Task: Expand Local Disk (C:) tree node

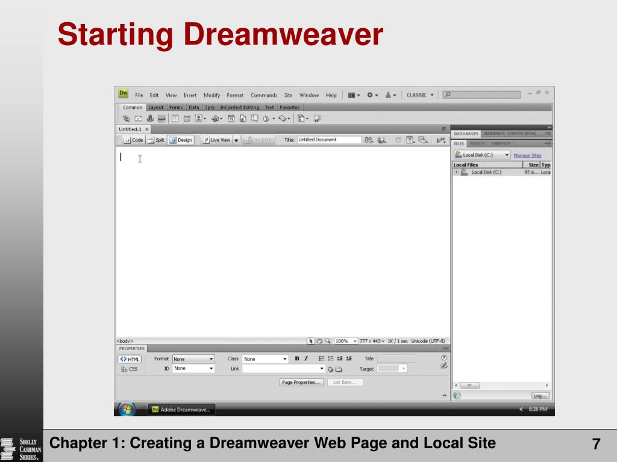Action: point(457,172)
